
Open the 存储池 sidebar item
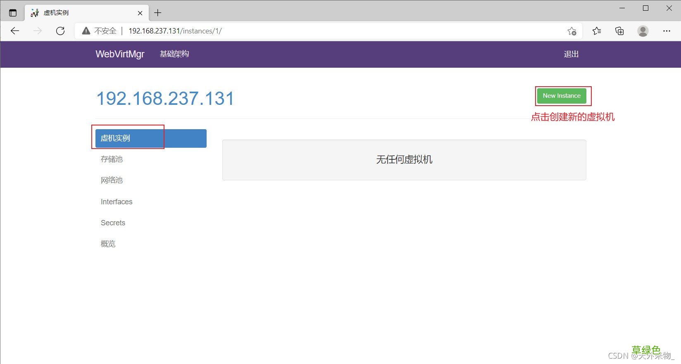point(112,159)
